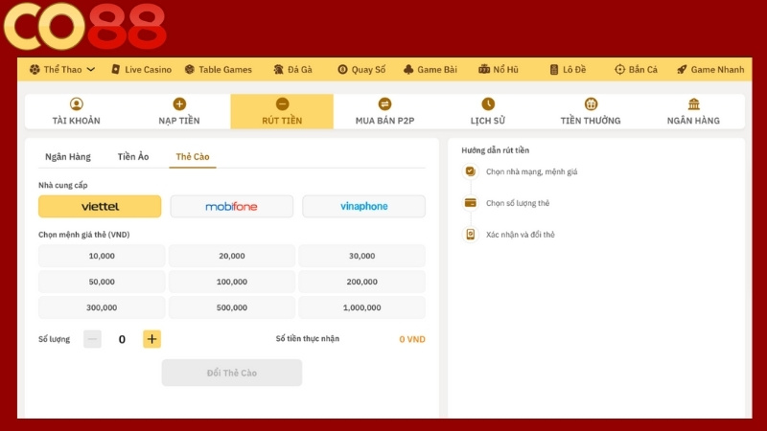Viewport: 767px width, 431px height.
Task: Click the soccer ball icon beside Thể Thao
Action: pyautogui.click(x=35, y=69)
